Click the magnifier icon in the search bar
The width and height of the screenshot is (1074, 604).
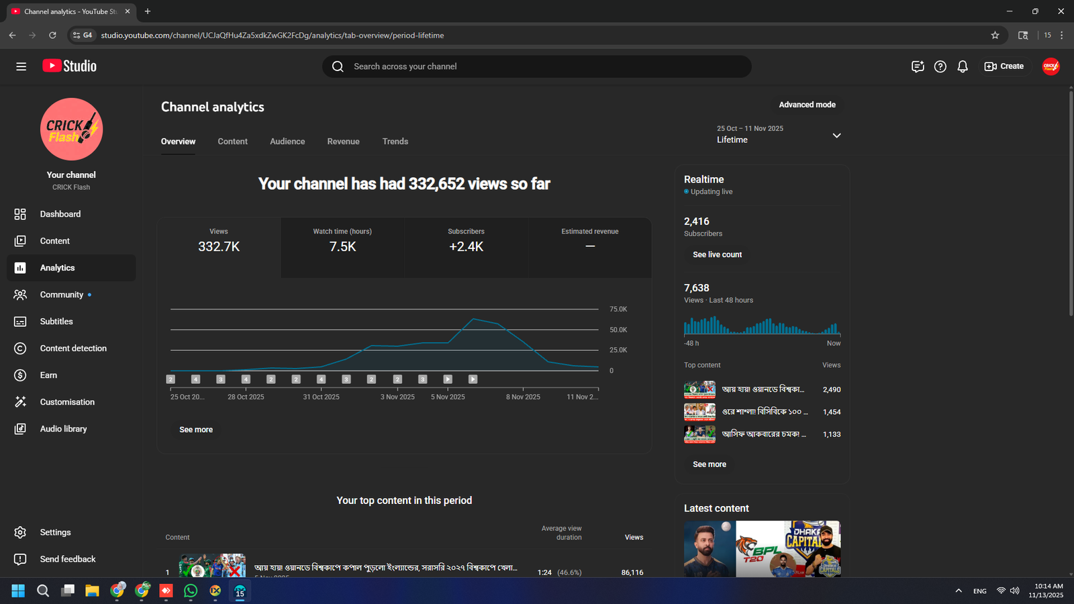point(338,66)
